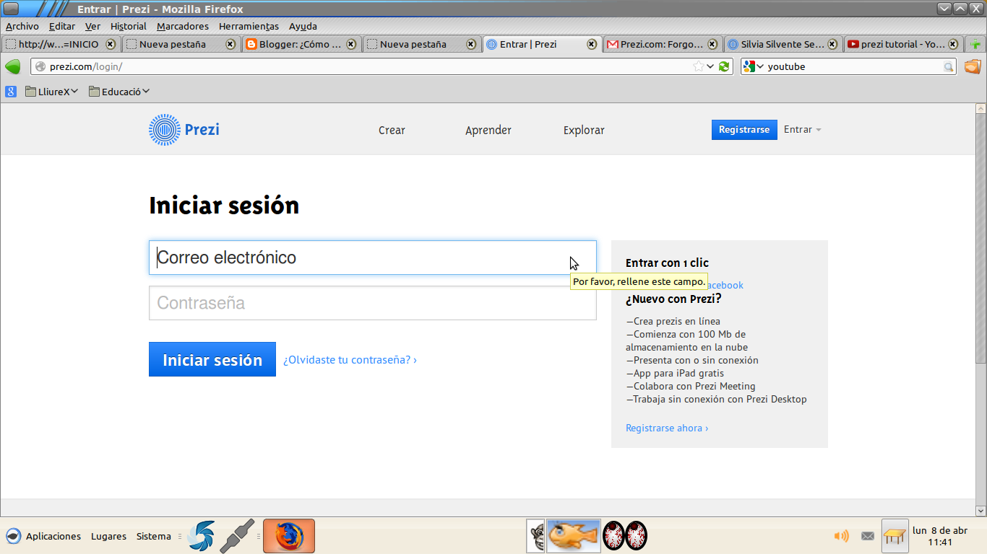The width and height of the screenshot is (987, 554).
Task: Click the network plug connector icon
Action: tap(237, 536)
